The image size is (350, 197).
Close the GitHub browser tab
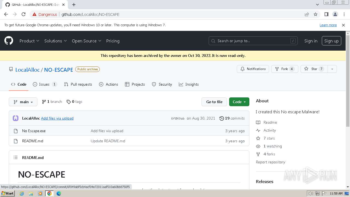(63, 5)
